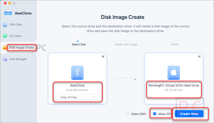The width and height of the screenshot is (214, 123).
Task: Click the Create Now button
Action: pos(189,114)
